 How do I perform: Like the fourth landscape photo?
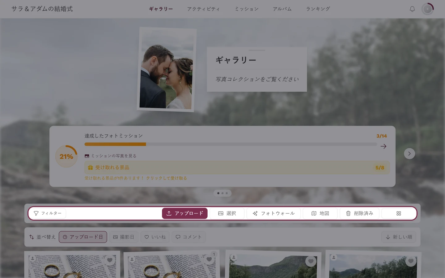click(411, 261)
